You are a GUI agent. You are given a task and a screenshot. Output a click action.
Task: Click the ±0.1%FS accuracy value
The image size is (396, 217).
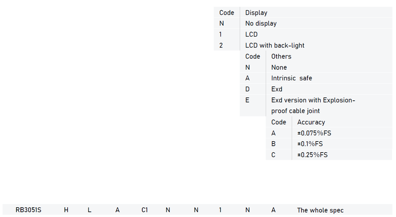coord(310,144)
